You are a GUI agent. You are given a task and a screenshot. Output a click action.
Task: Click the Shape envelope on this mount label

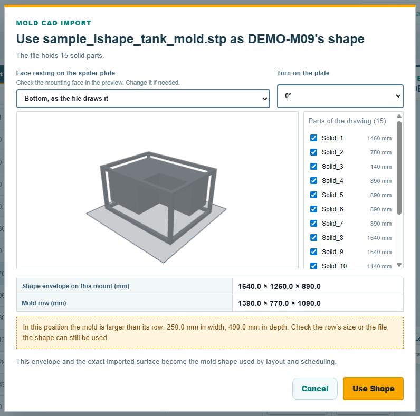(76, 286)
